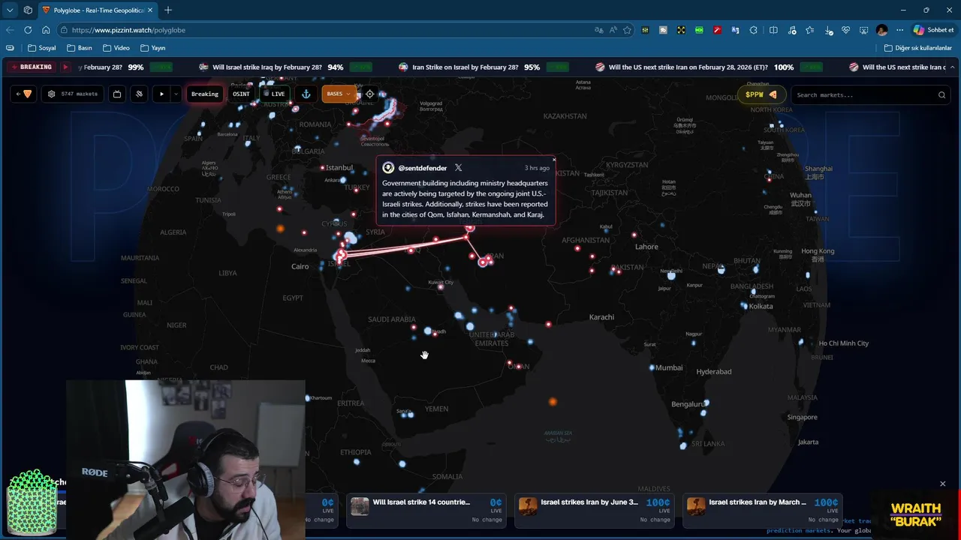Click the search magnifier icon
Viewport: 961px width, 540px height.
pos(941,95)
